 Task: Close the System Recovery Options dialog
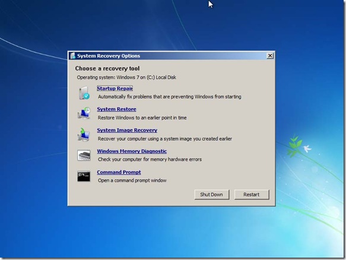point(270,56)
